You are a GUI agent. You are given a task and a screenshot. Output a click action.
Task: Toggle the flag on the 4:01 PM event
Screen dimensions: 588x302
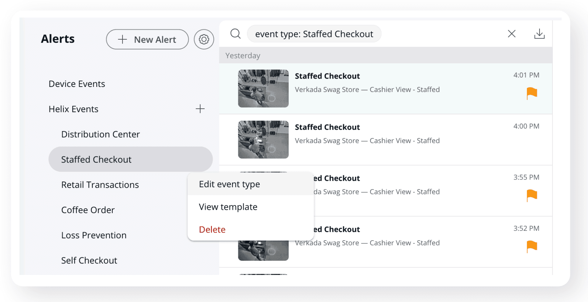point(532,93)
